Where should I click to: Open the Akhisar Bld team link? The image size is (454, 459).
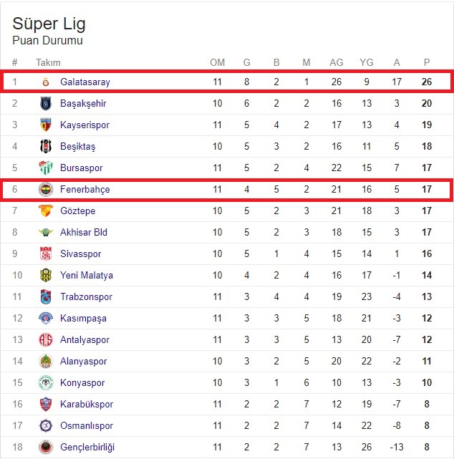pyautogui.click(x=84, y=232)
